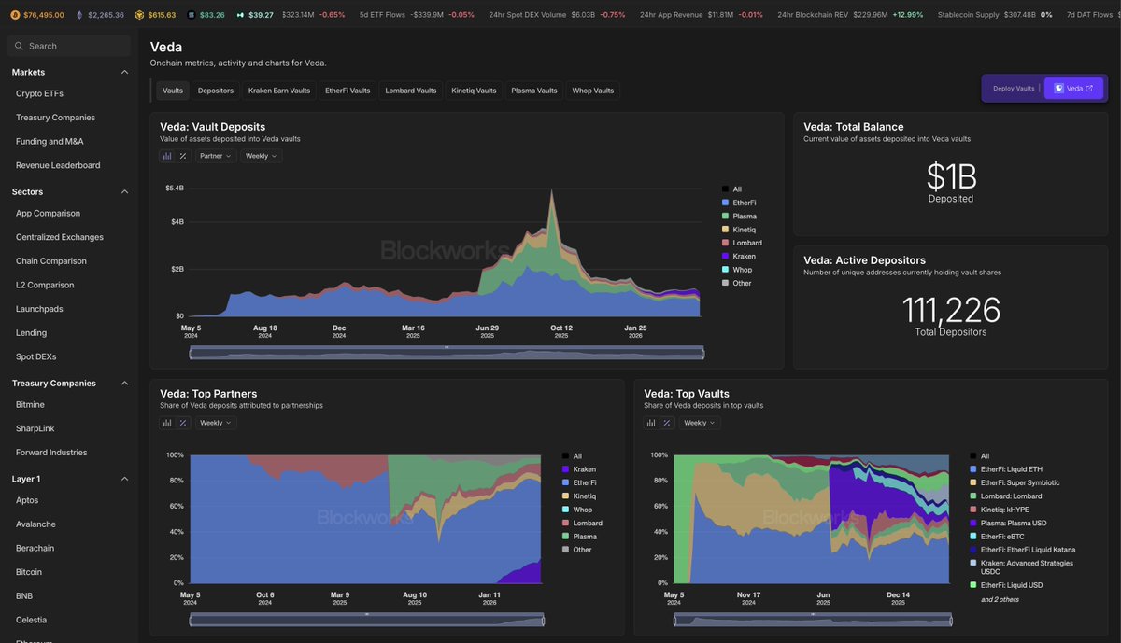Switch to the Whop Vaults tab
The image size is (1121, 643).
coord(593,91)
